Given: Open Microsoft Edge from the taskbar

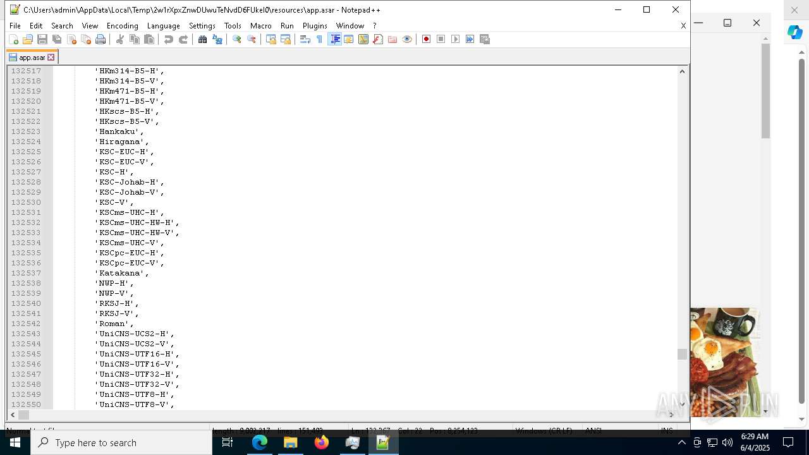Looking at the screenshot, I should click(260, 442).
